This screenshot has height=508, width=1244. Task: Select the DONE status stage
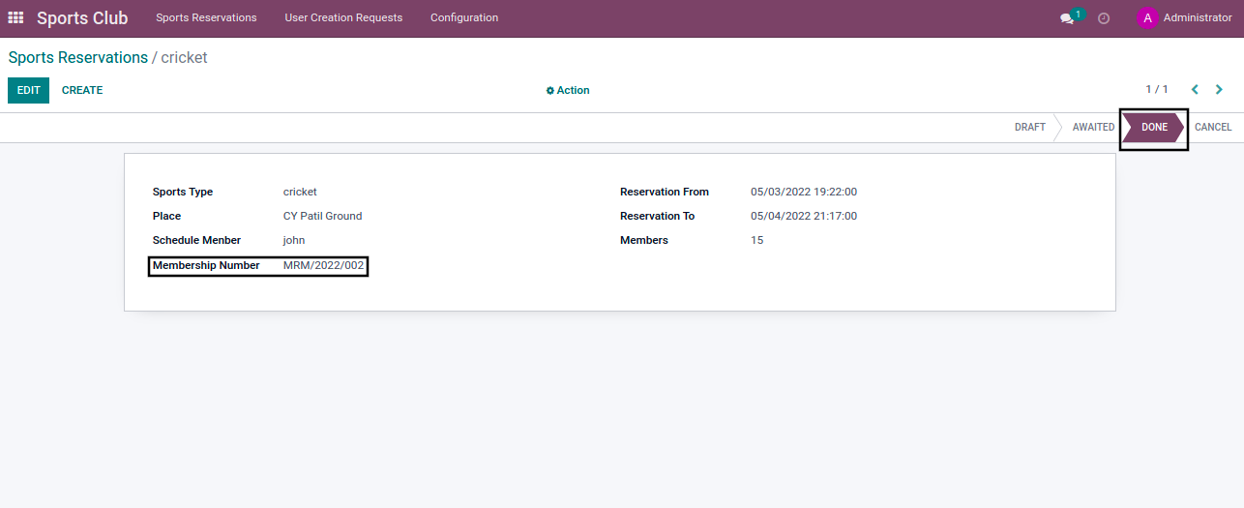coord(1154,128)
